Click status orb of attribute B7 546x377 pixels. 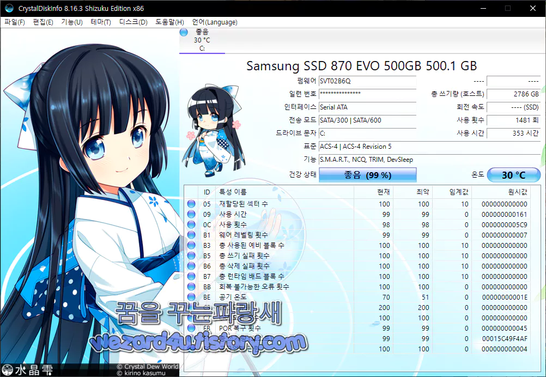pyautogui.click(x=191, y=276)
